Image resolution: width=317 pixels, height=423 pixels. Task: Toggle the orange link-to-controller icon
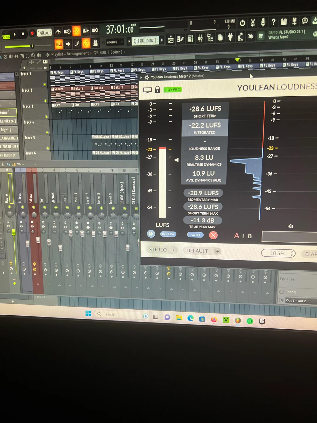(x=86, y=43)
